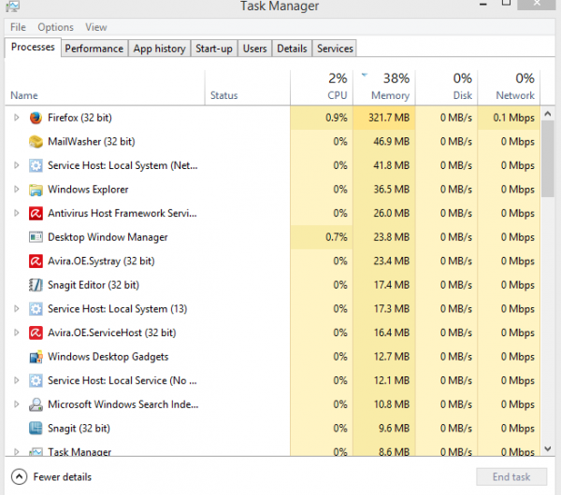Click the Microsoft Windows Search Indexer icon
The image size is (561, 495).
36,404
